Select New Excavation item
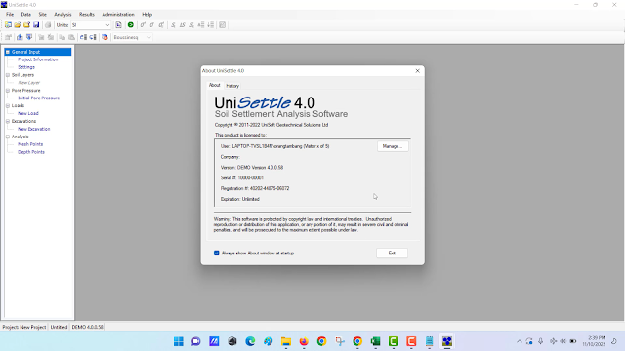Image resolution: width=625 pixels, height=351 pixels. [x=34, y=129]
